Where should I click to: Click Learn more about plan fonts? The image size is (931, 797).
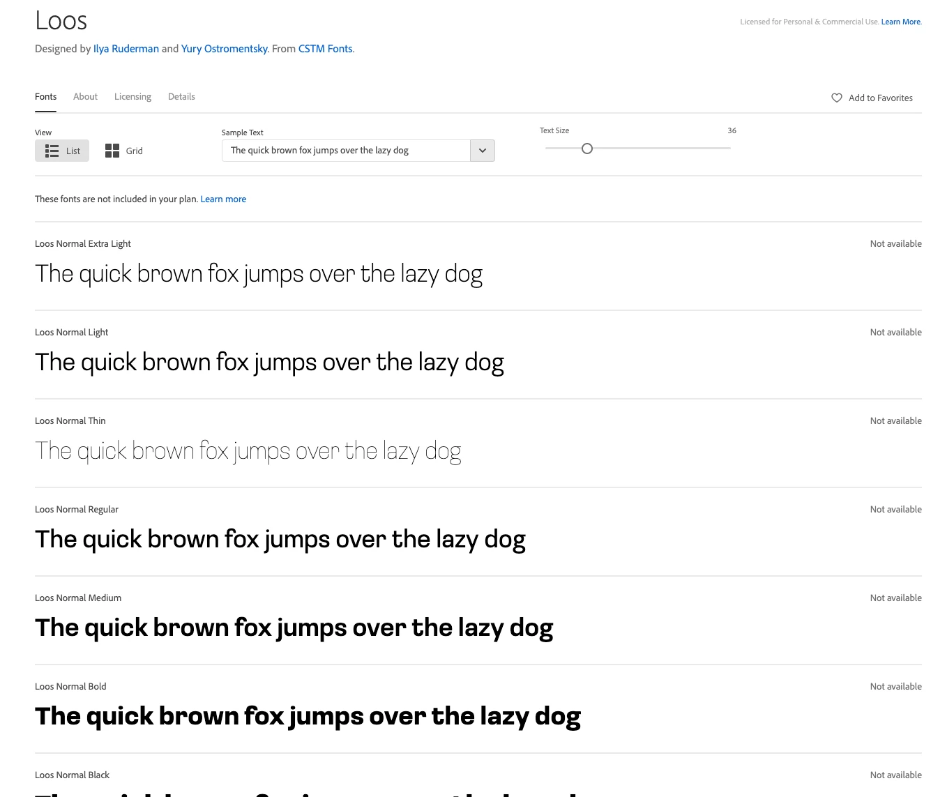point(223,199)
